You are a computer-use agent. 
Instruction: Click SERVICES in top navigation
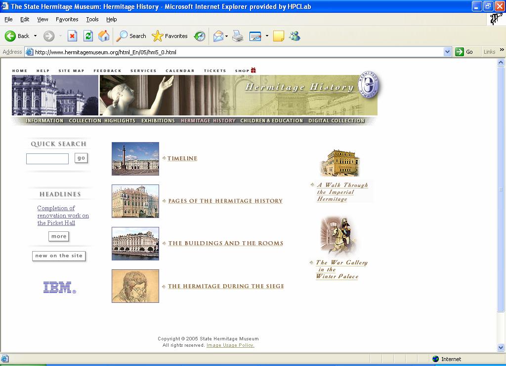[143, 71]
